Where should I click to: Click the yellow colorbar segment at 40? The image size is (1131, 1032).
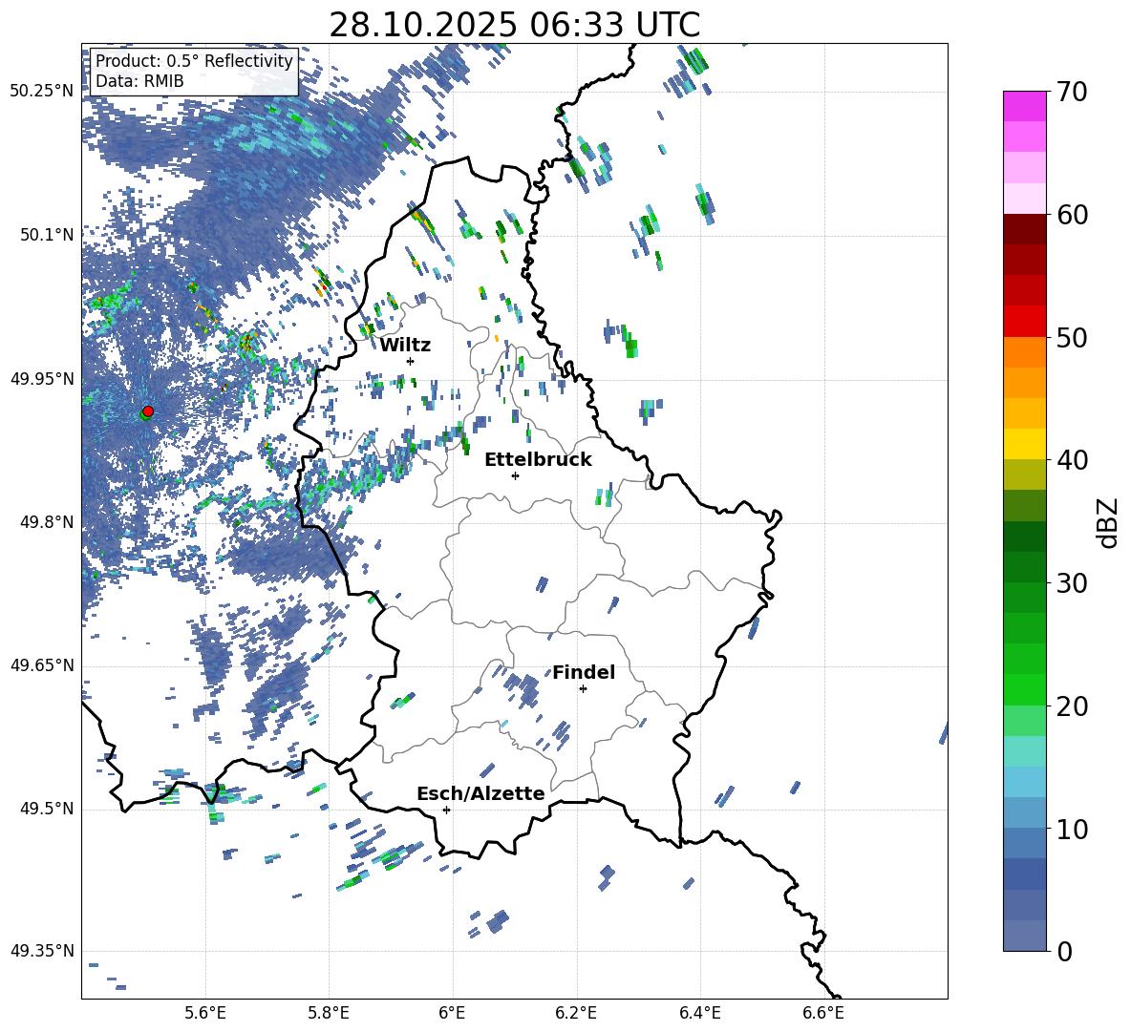pos(1024,444)
